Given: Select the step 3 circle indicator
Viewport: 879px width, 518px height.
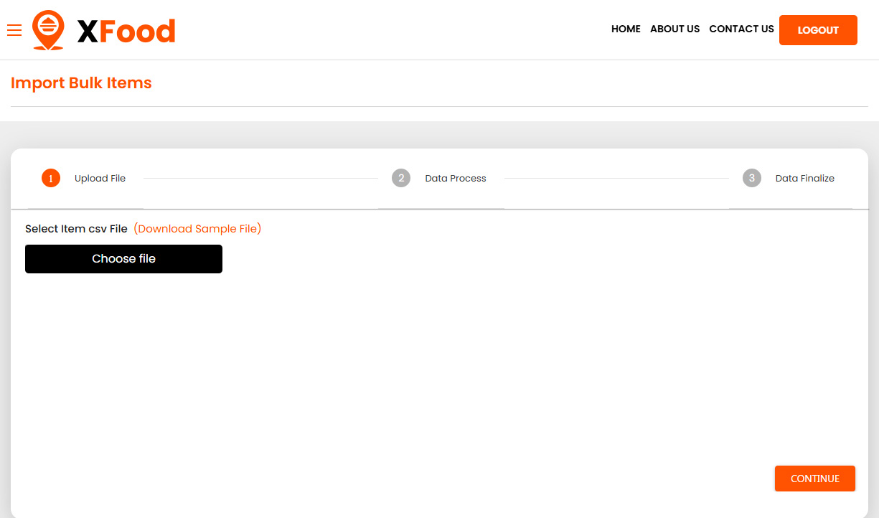Looking at the screenshot, I should click(x=751, y=179).
